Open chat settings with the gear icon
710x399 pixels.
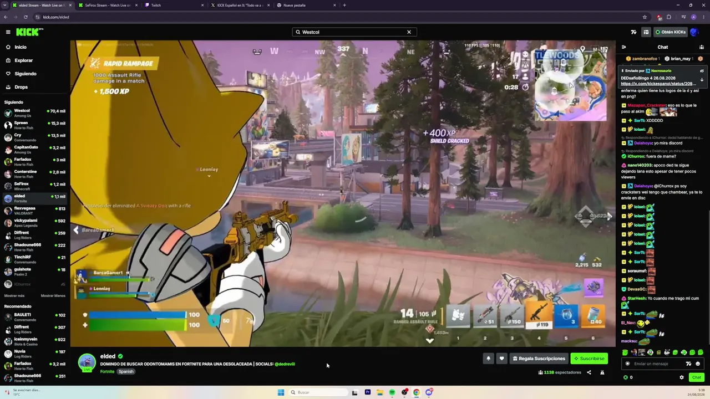click(682, 377)
